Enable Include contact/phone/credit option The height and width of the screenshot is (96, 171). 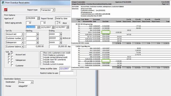pos(42,57)
